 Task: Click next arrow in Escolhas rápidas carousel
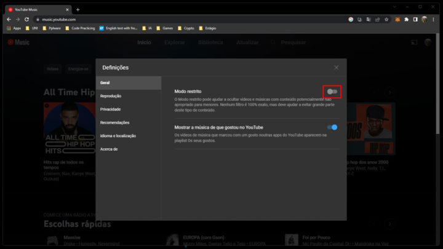390,224
